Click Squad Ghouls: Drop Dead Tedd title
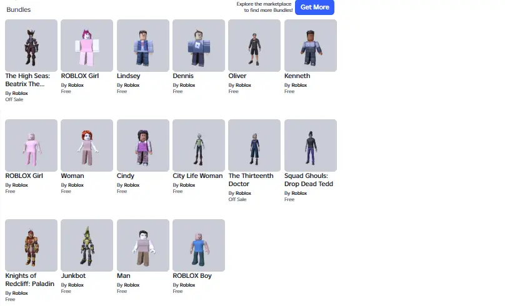This screenshot has width=505, height=306. pos(309,180)
